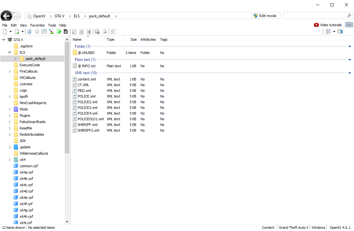Click the @INFO.txt document icon
354x231 pixels.
(x=75, y=66)
